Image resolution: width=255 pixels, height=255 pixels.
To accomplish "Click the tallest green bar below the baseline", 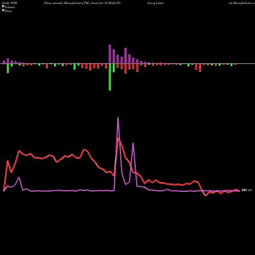I will tap(110, 77).
